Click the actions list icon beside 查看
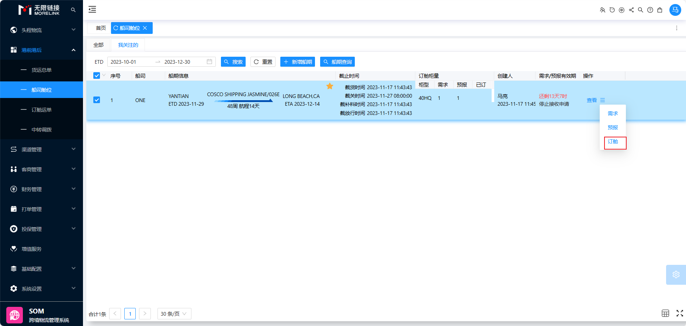686x326 pixels. pyautogui.click(x=603, y=100)
